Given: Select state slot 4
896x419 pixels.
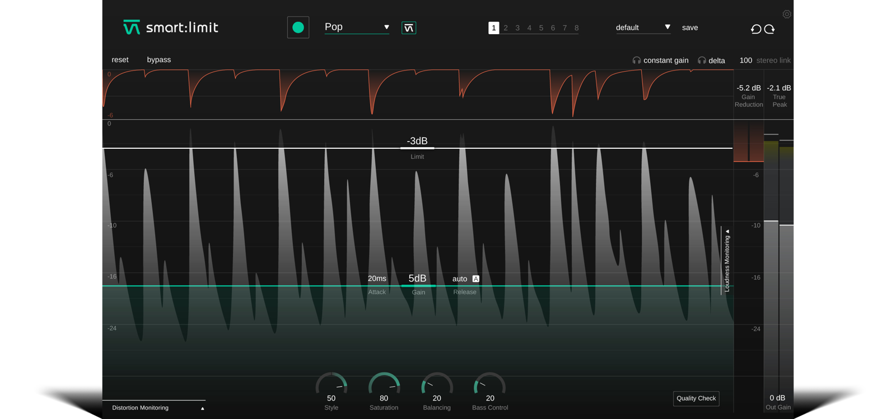Looking at the screenshot, I should click(x=529, y=28).
